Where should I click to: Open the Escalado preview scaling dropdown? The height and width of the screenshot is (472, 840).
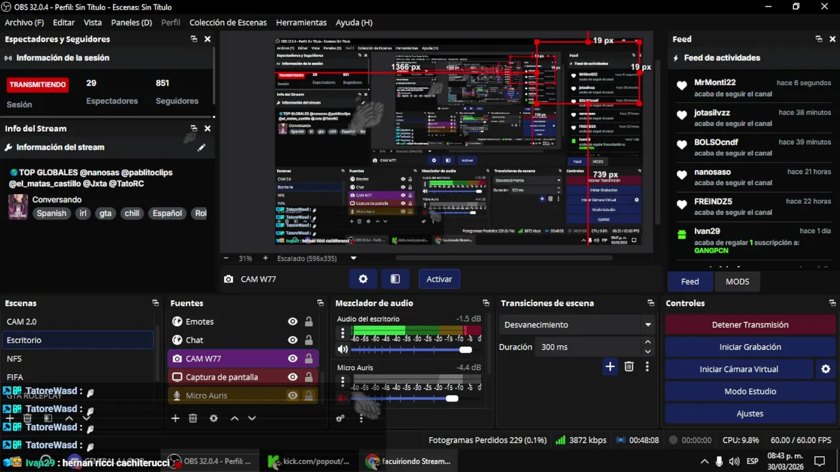click(x=353, y=258)
